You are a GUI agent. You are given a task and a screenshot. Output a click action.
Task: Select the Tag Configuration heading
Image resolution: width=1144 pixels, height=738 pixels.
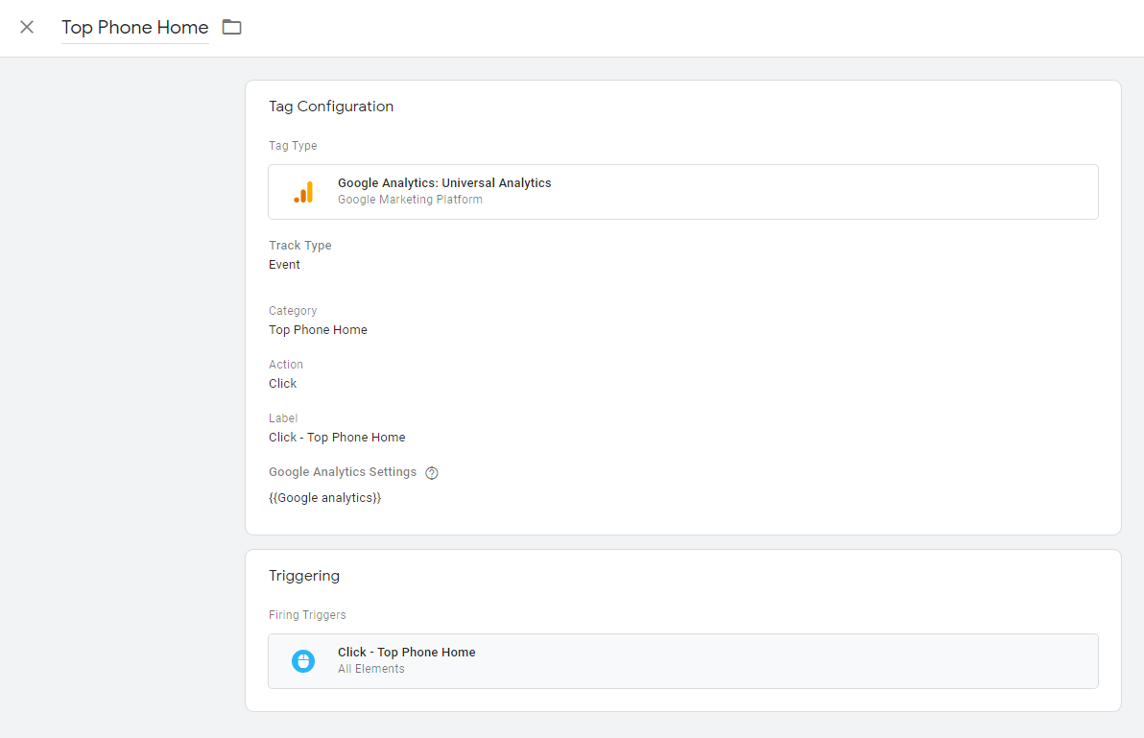(x=331, y=107)
